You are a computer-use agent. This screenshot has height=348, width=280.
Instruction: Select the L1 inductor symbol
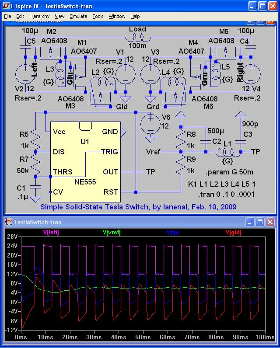[227, 152]
